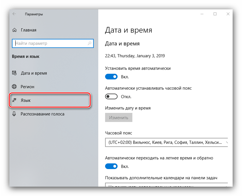This screenshot has height=196, width=242.
Task: Click the search magnifier icon
Action: click(89, 43)
